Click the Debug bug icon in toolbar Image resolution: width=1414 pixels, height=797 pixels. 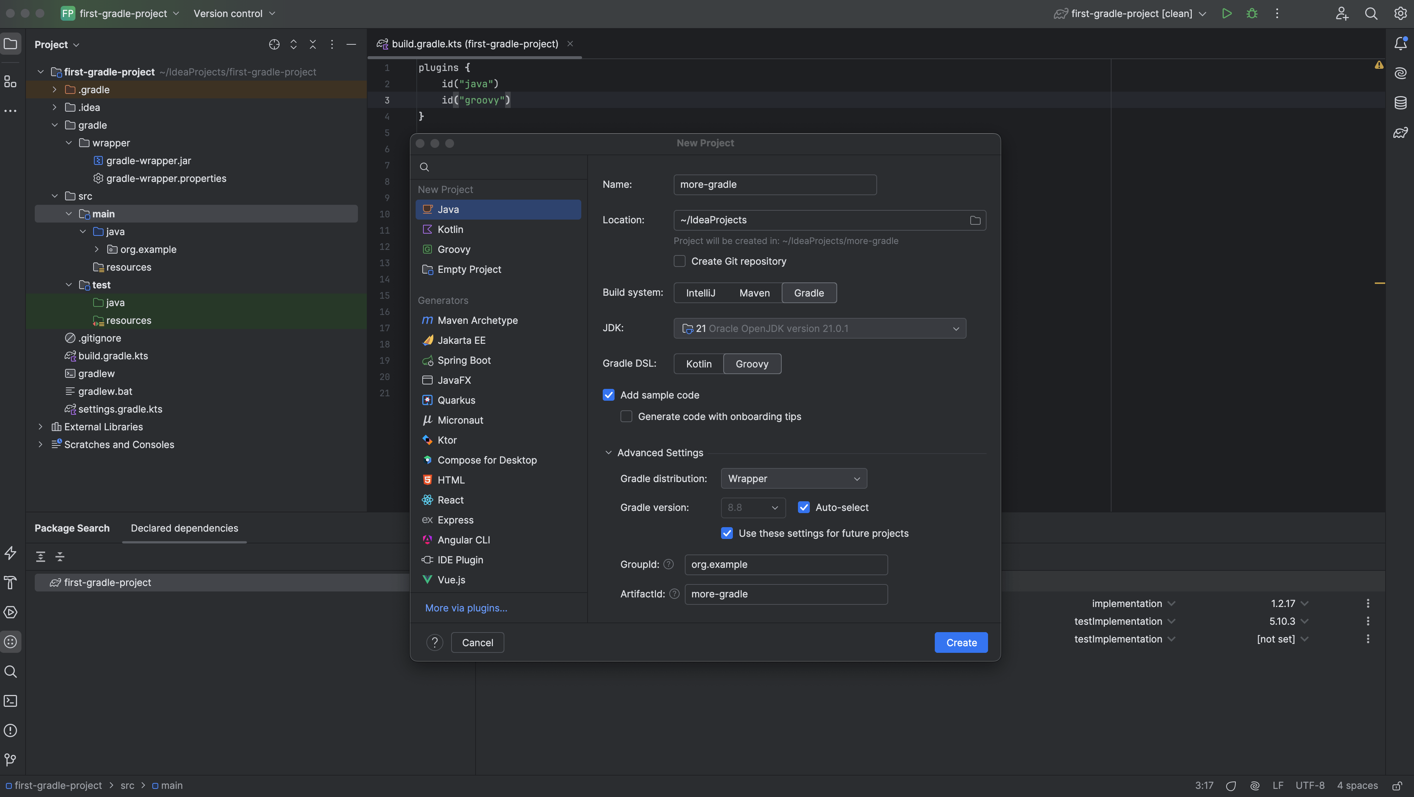click(1252, 13)
